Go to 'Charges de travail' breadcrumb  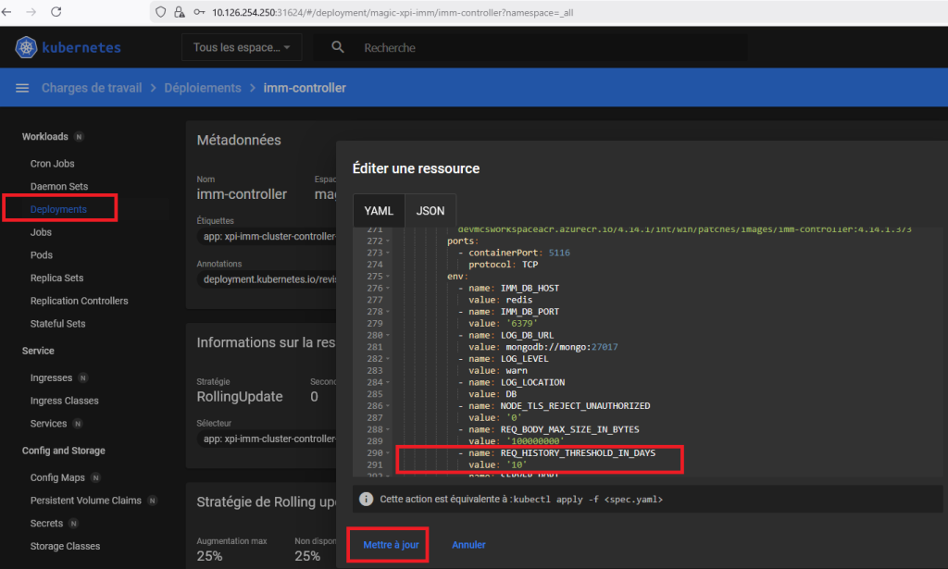[92, 88]
